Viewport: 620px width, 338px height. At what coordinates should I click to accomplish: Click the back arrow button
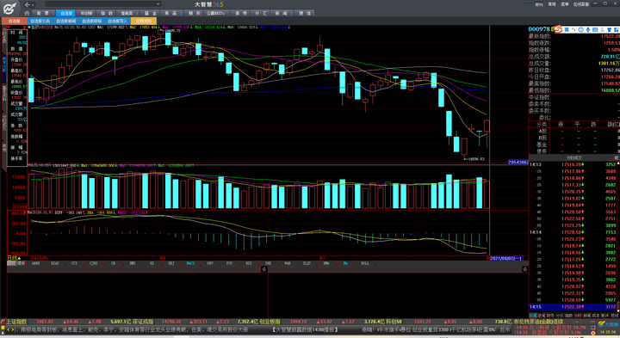coord(27,4)
